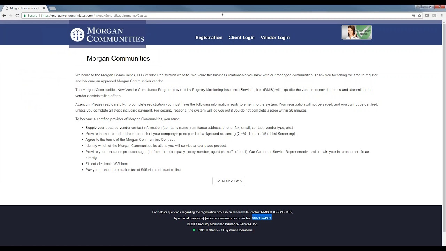
Task: Click the New Vendor Compliance Program paragraph
Action: click(223, 93)
